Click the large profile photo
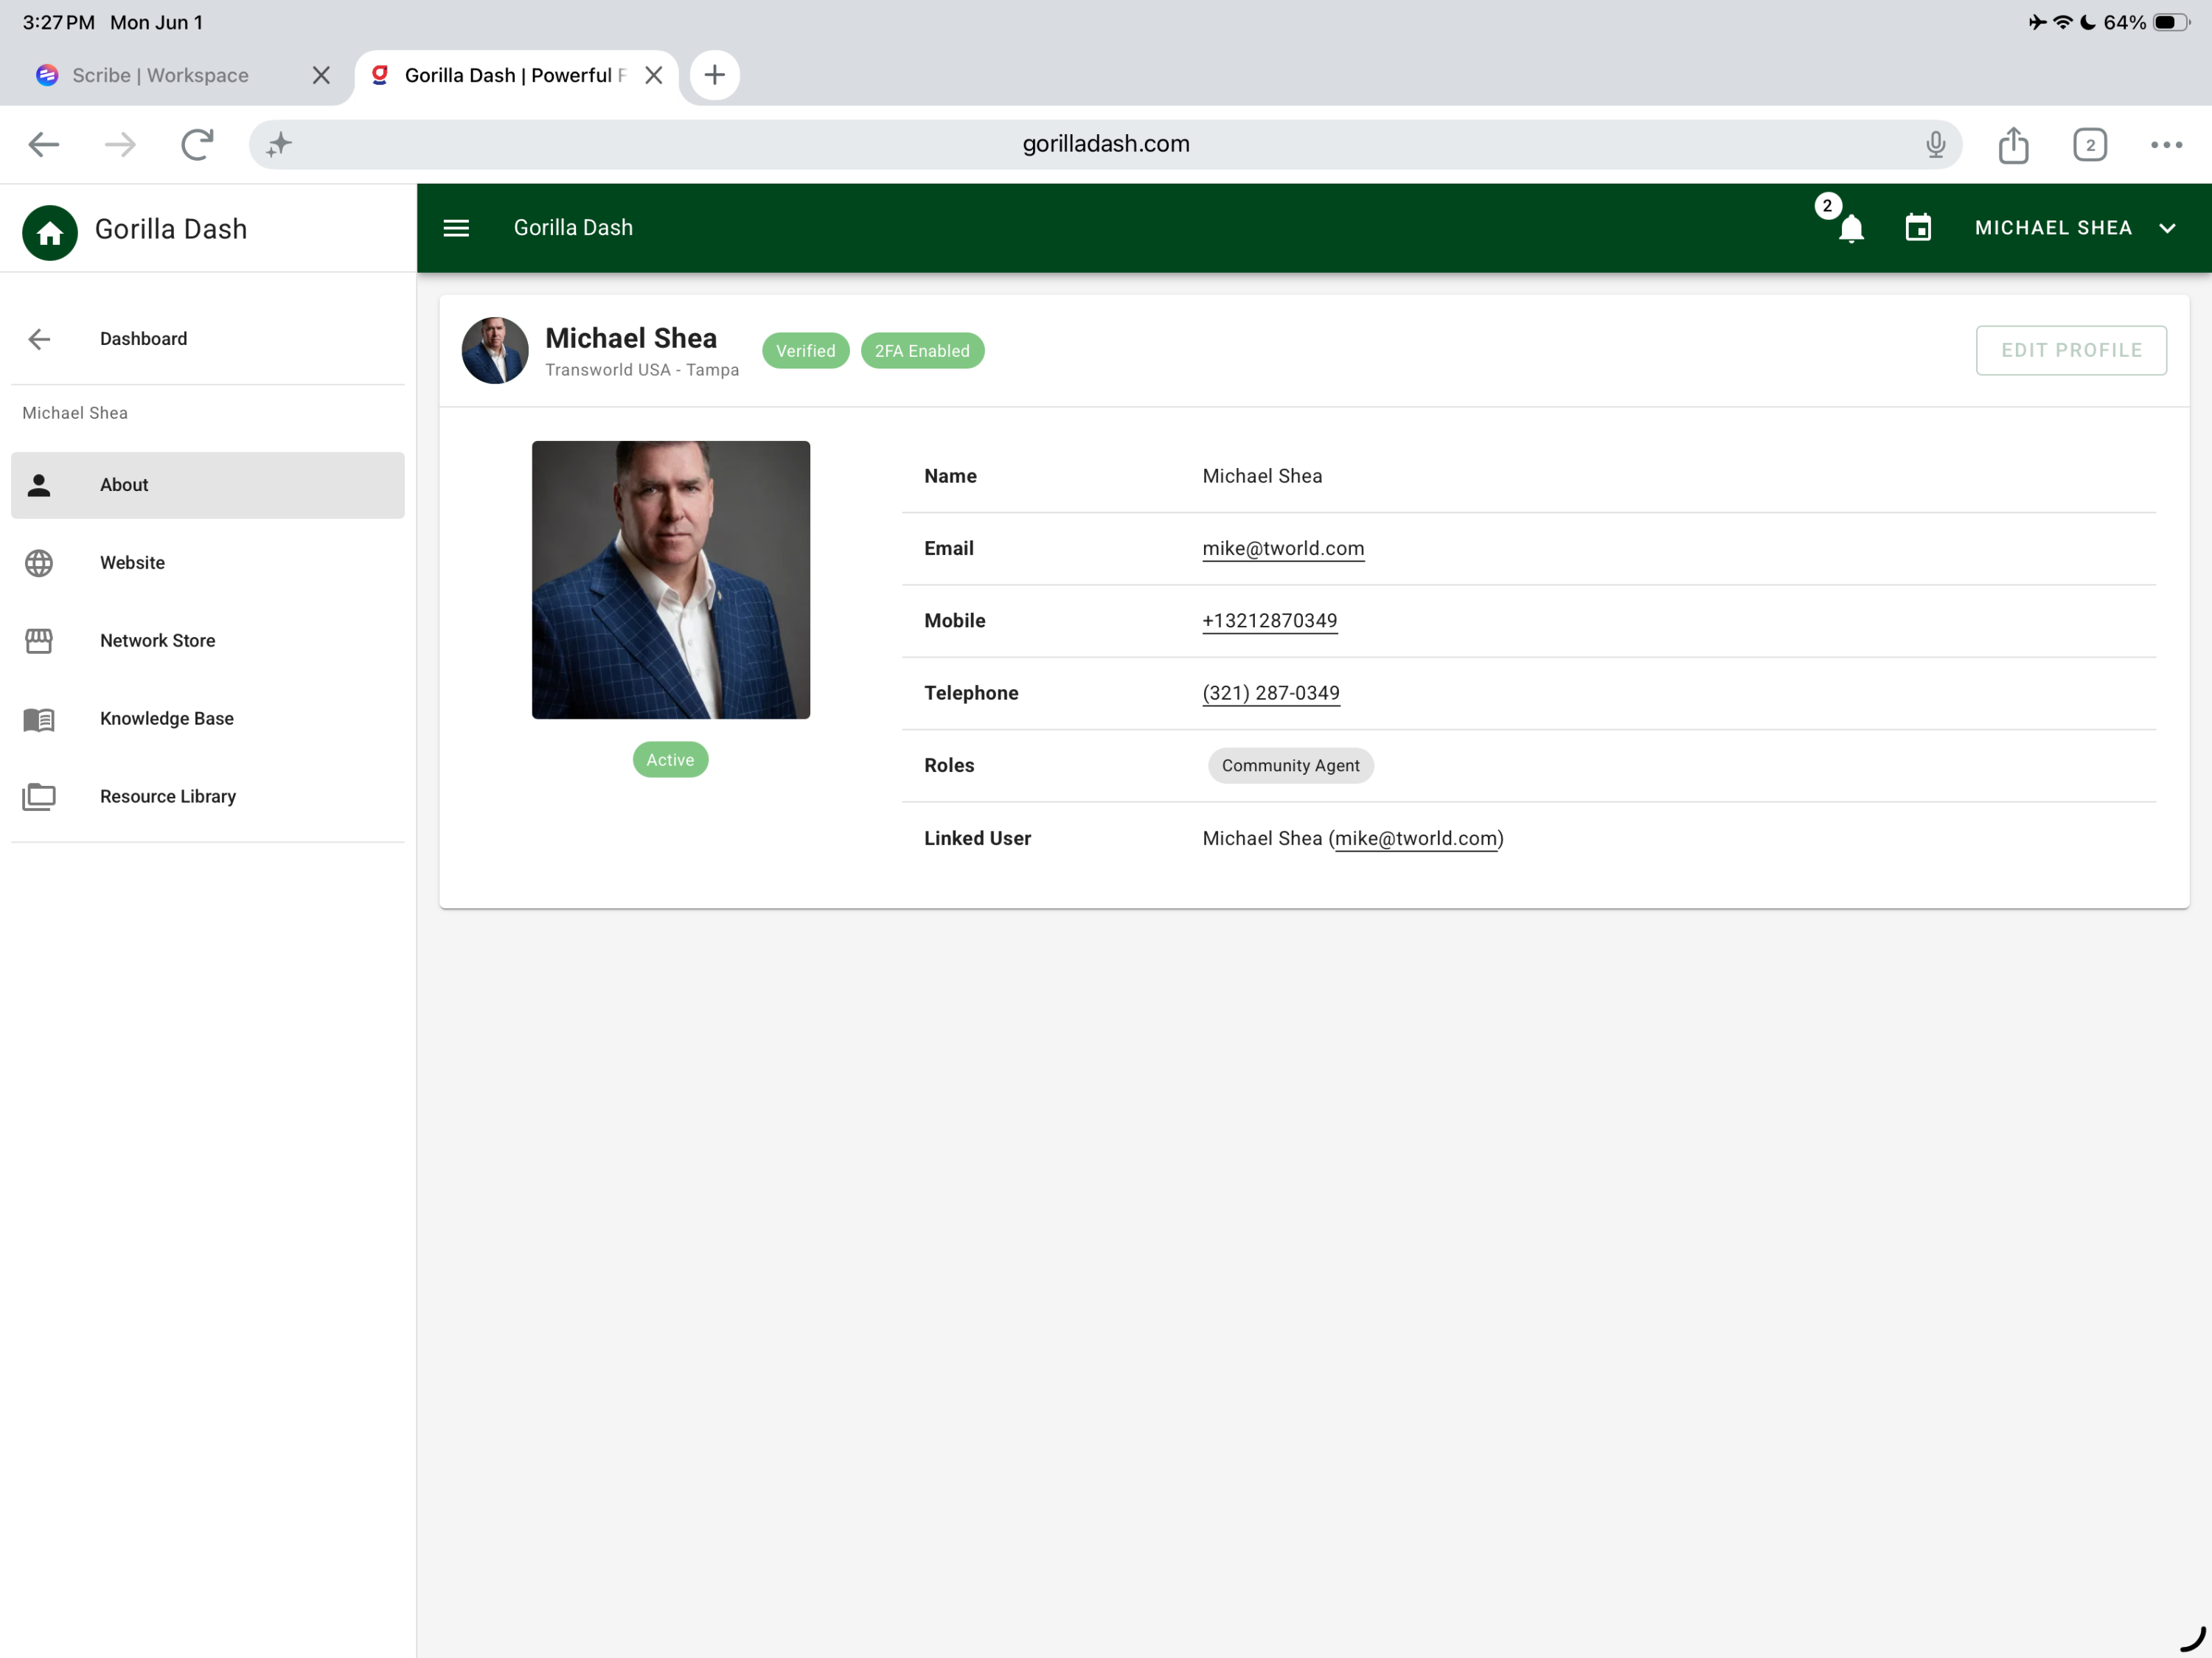The image size is (2212, 1658). point(670,580)
